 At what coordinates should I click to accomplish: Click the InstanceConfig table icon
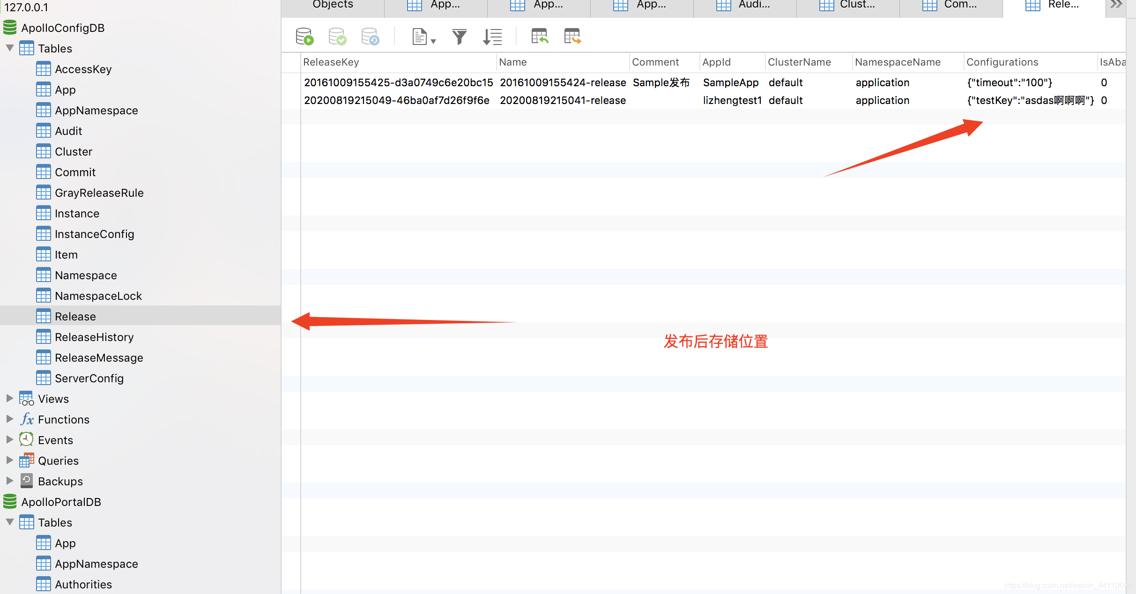pos(44,234)
